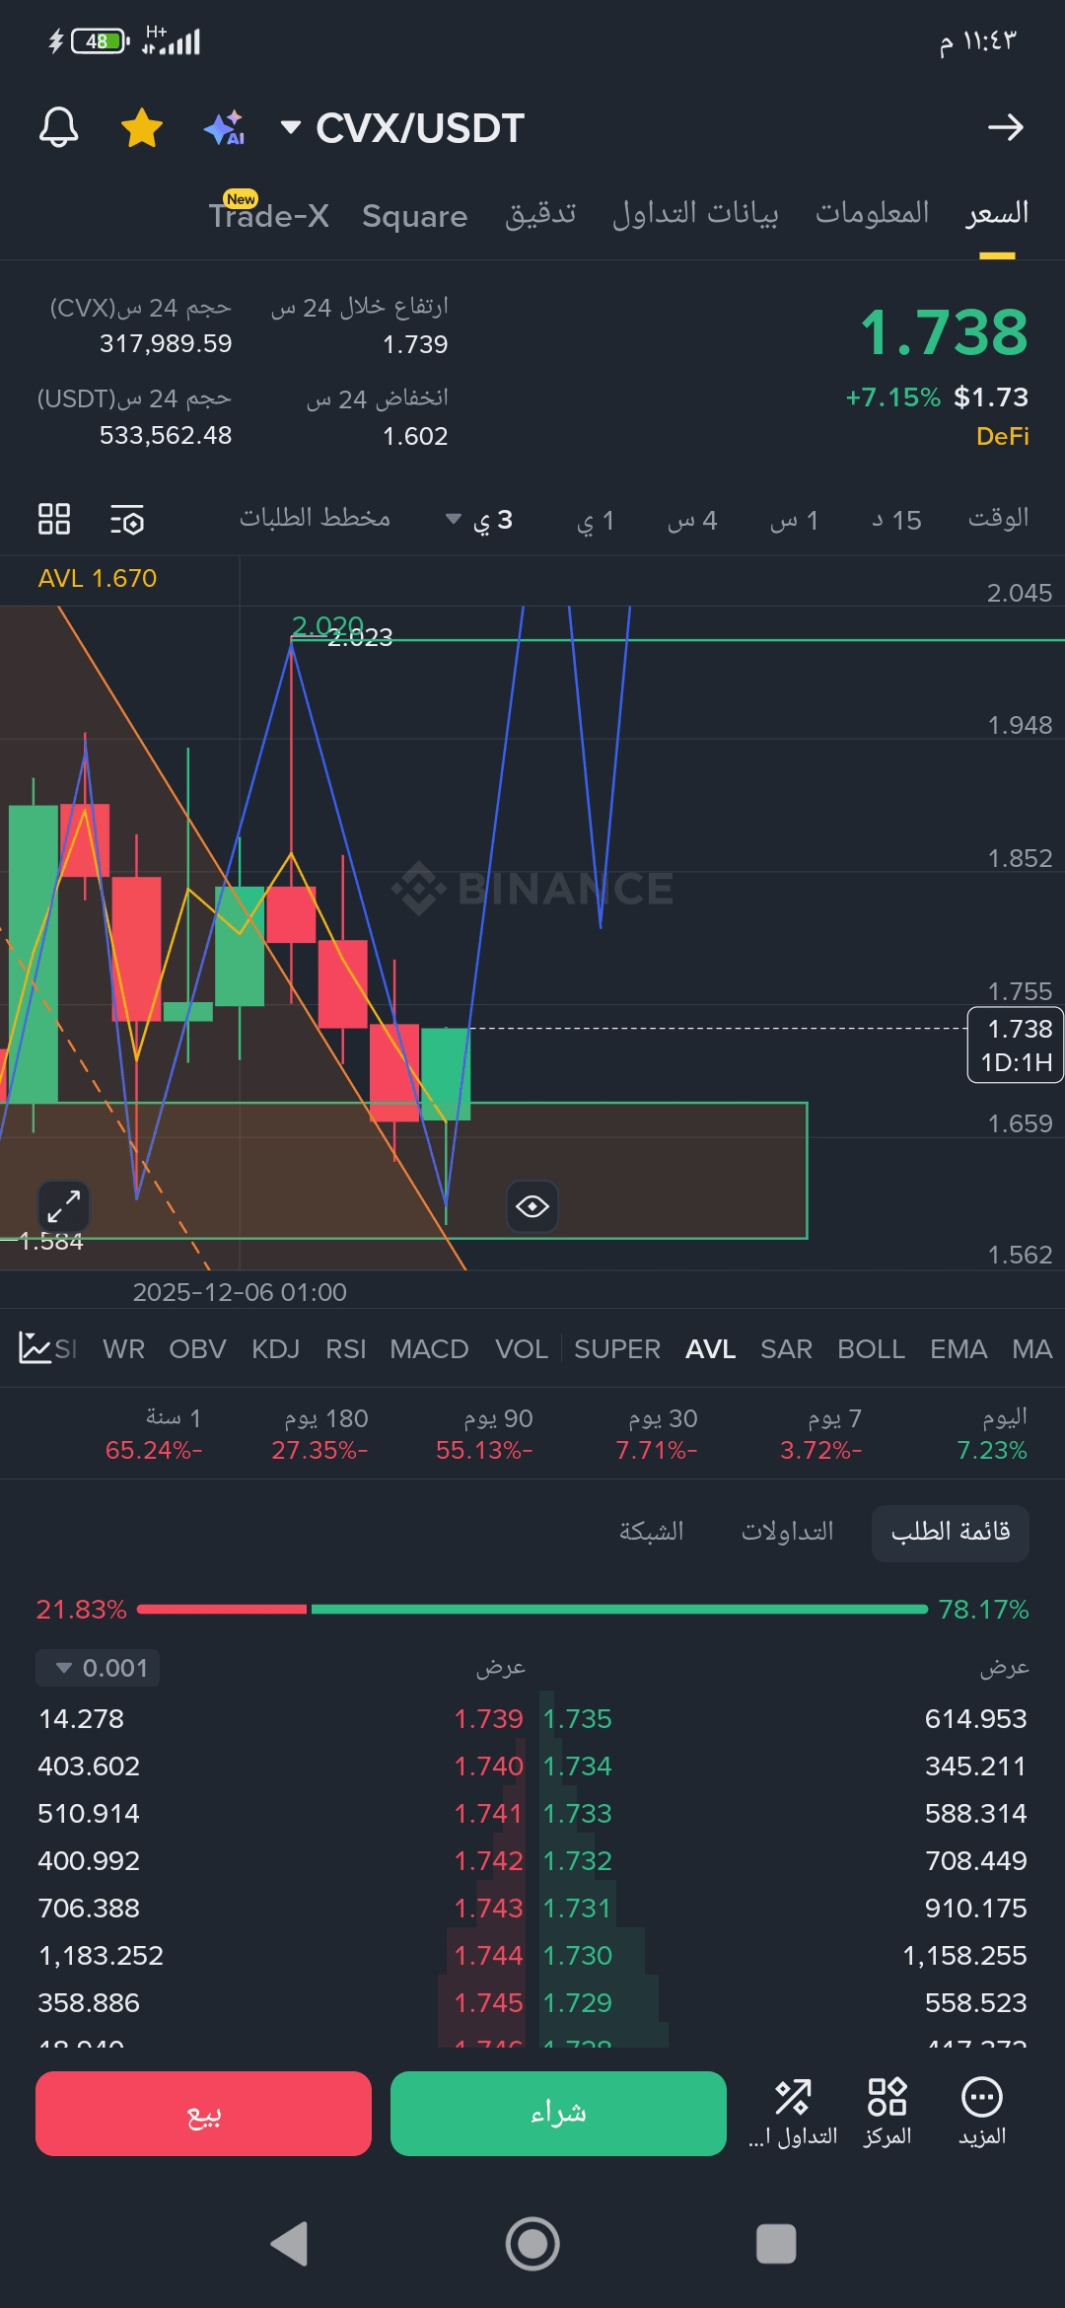Viewport: 1065px width, 2308px height.
Task: Tap the شراء buy button
Action: coord(558,2114)
